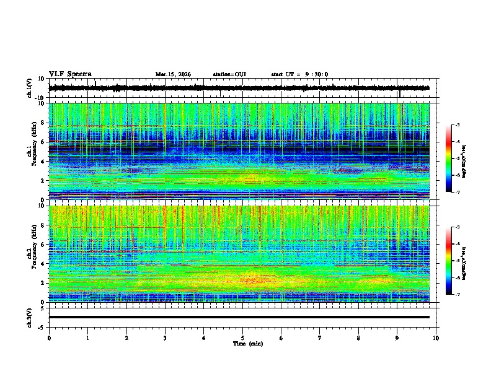Viewport: 491px width, 379px height.
Task: Click tick label "10" on the Time axis
Action: point(436,338)
